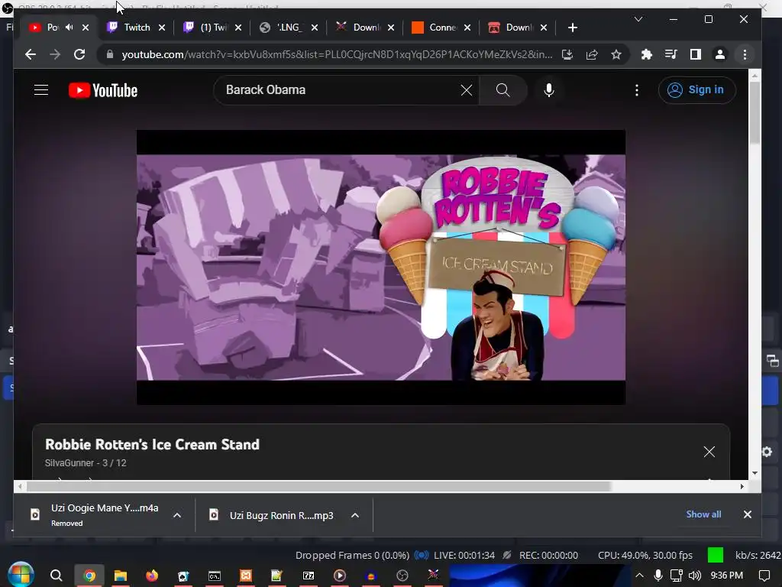Click Show all downloads

(703, 514)
